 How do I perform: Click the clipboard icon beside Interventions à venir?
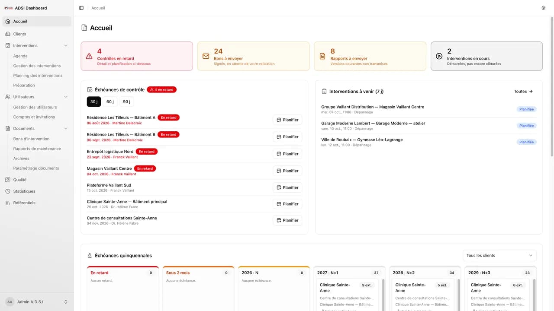(324, 92)
